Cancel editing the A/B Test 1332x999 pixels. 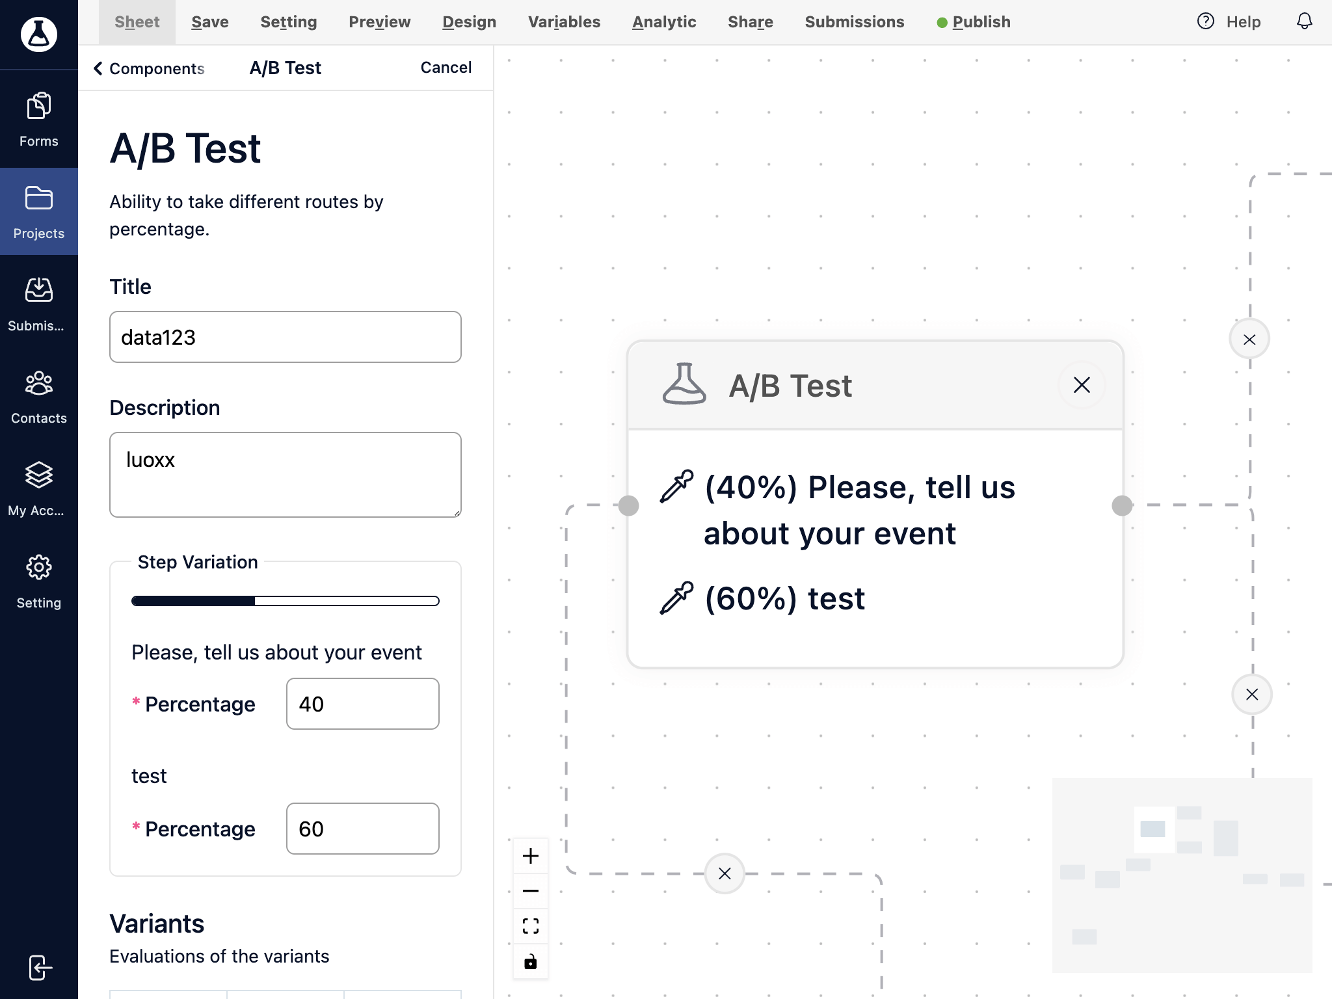tap(446, 68)
